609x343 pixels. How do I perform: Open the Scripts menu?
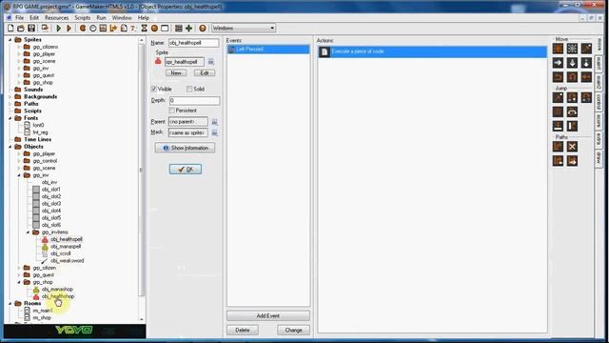pyautogui.click(x=83, y=18)
